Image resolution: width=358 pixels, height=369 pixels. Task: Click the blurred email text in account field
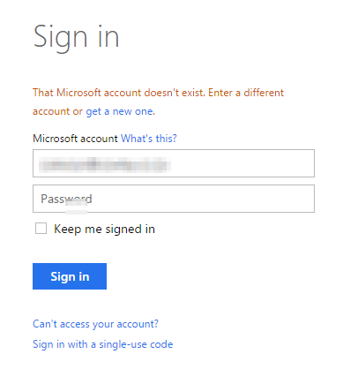click(105, 164)
